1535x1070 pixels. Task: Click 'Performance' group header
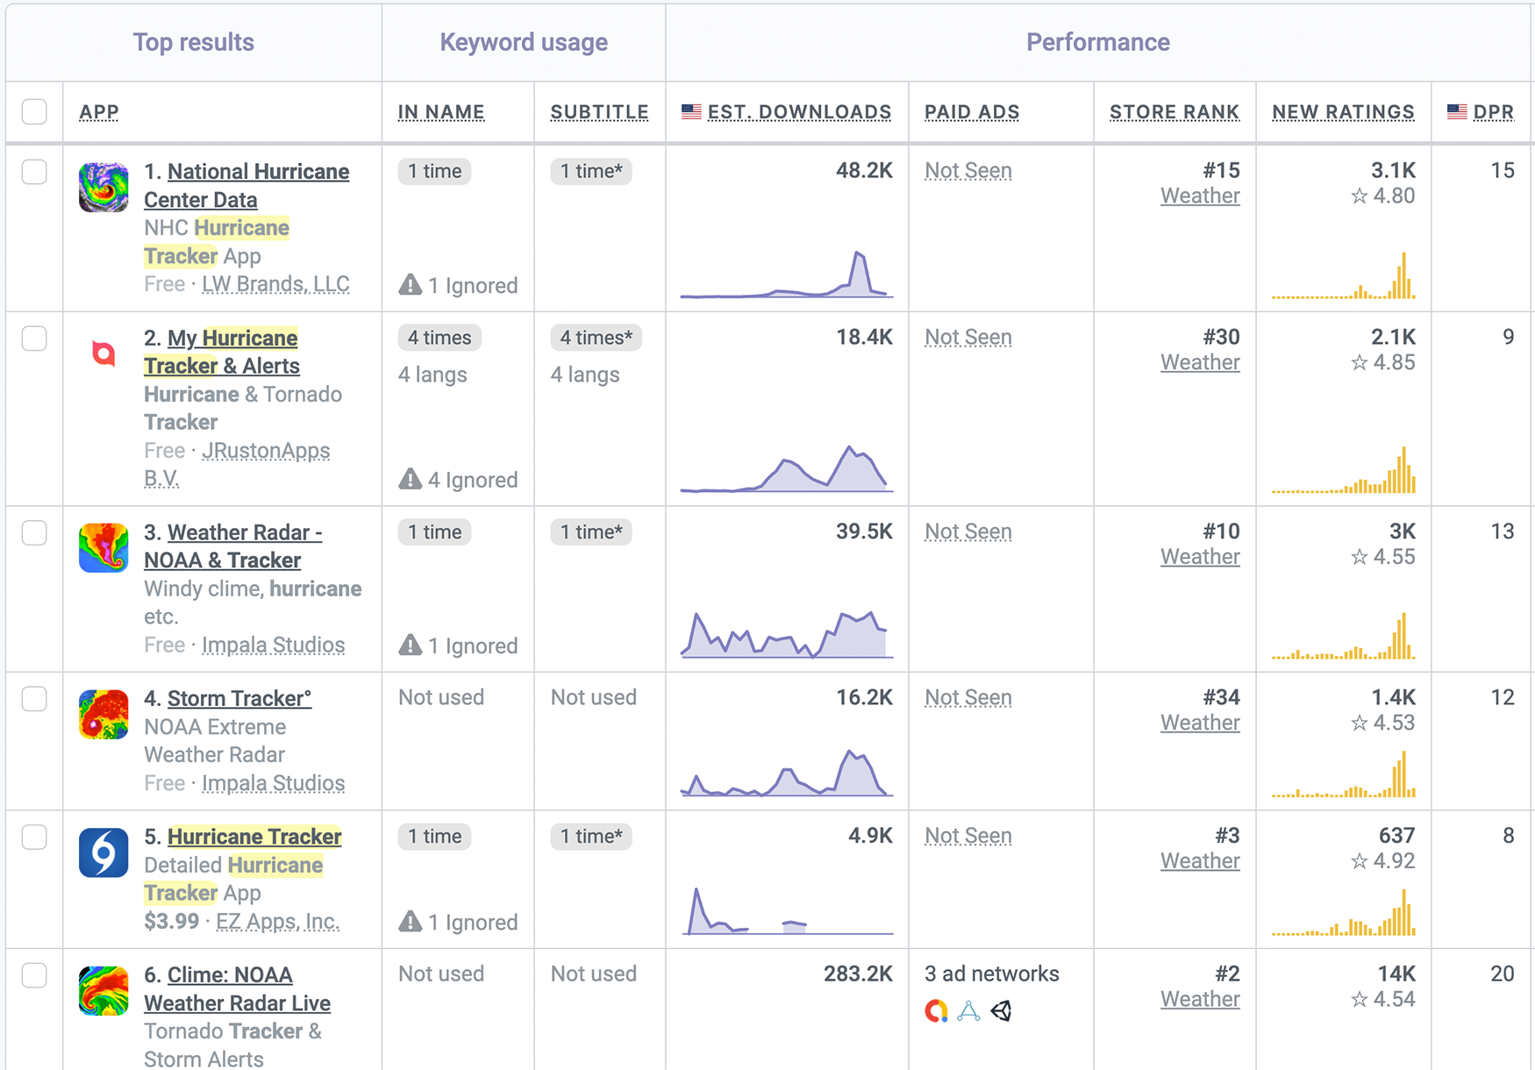[1098, 42]
